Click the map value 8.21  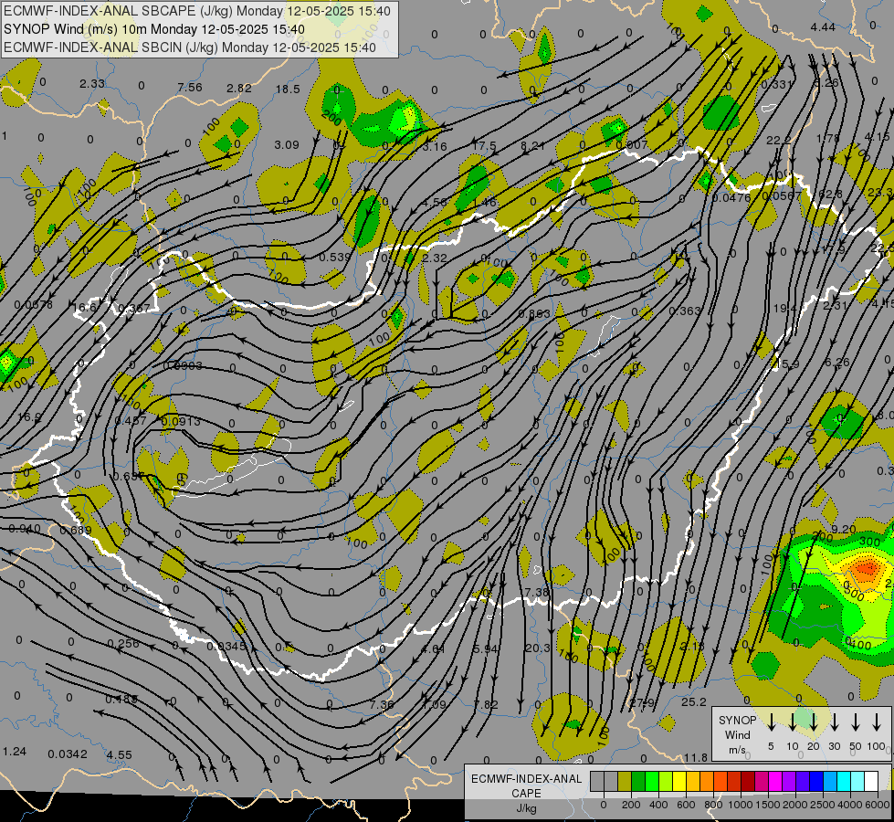(x=533, y=146)
